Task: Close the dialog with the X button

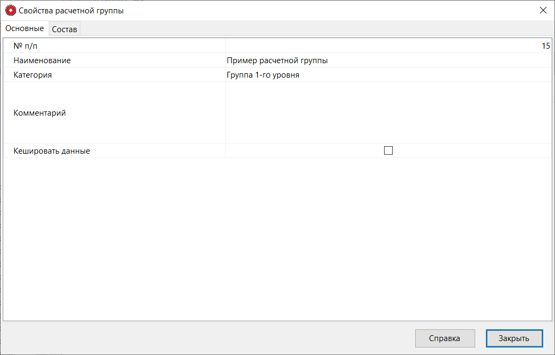Action: pyautogui.click(x=543, y=11)
